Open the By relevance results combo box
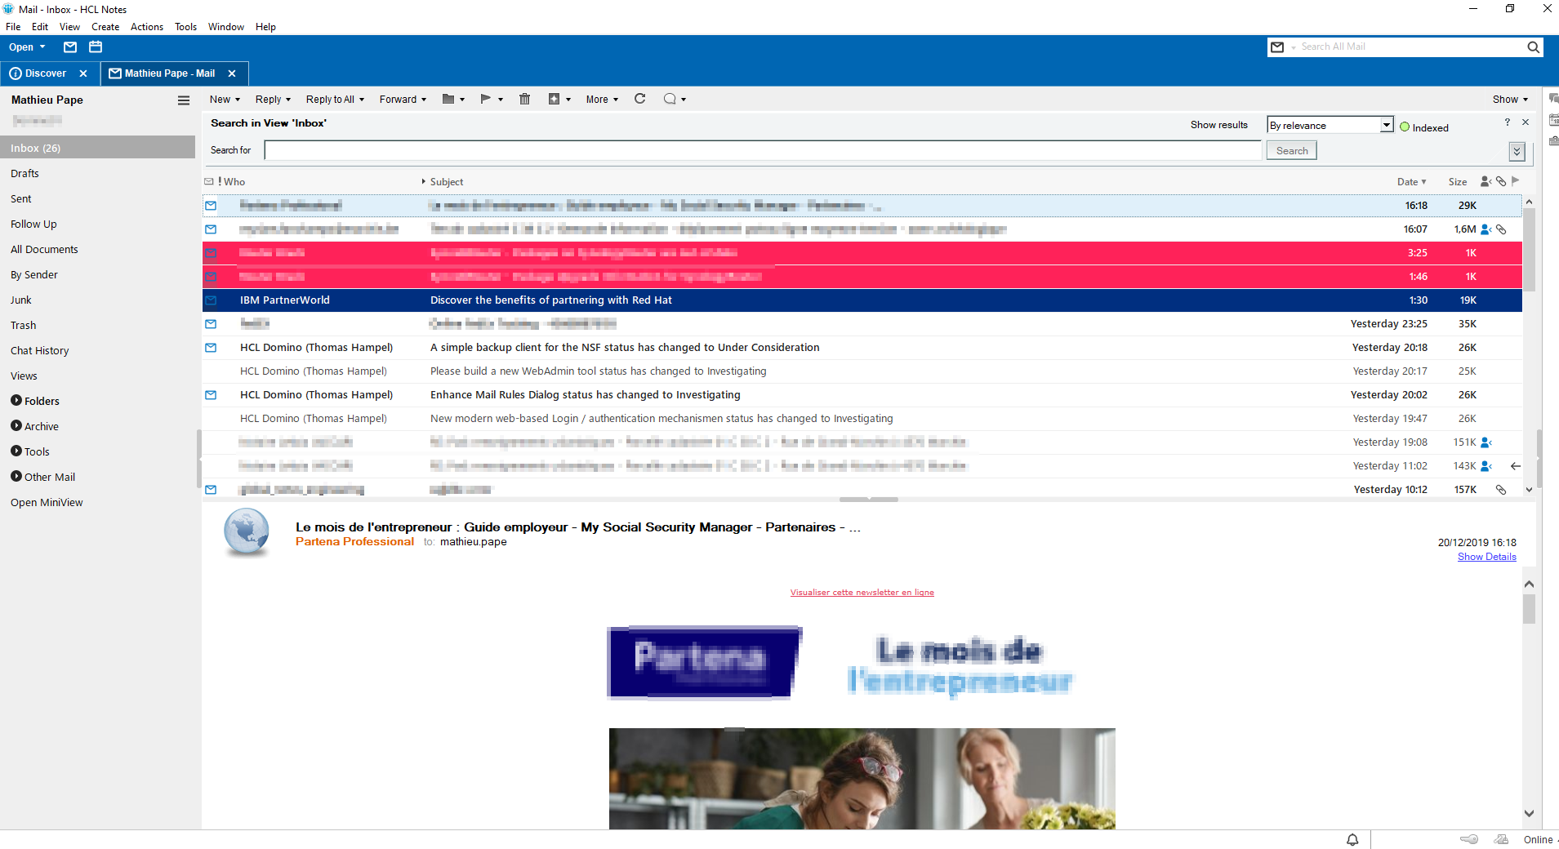 pyautogui.click(x=1330, y=125)
